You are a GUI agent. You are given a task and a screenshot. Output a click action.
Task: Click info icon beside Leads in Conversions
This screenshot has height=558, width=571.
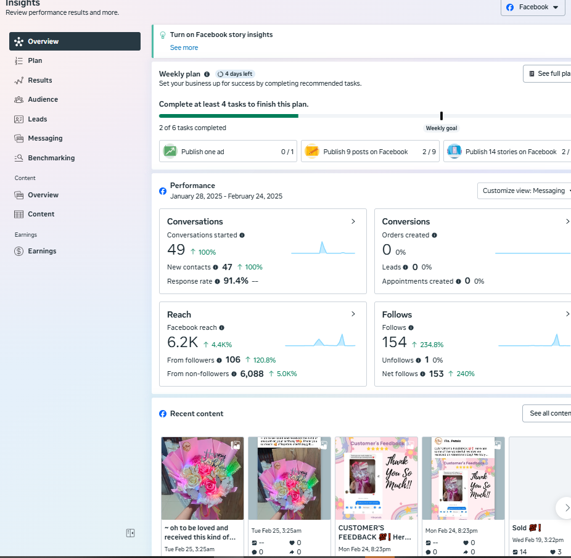point(405,268)
